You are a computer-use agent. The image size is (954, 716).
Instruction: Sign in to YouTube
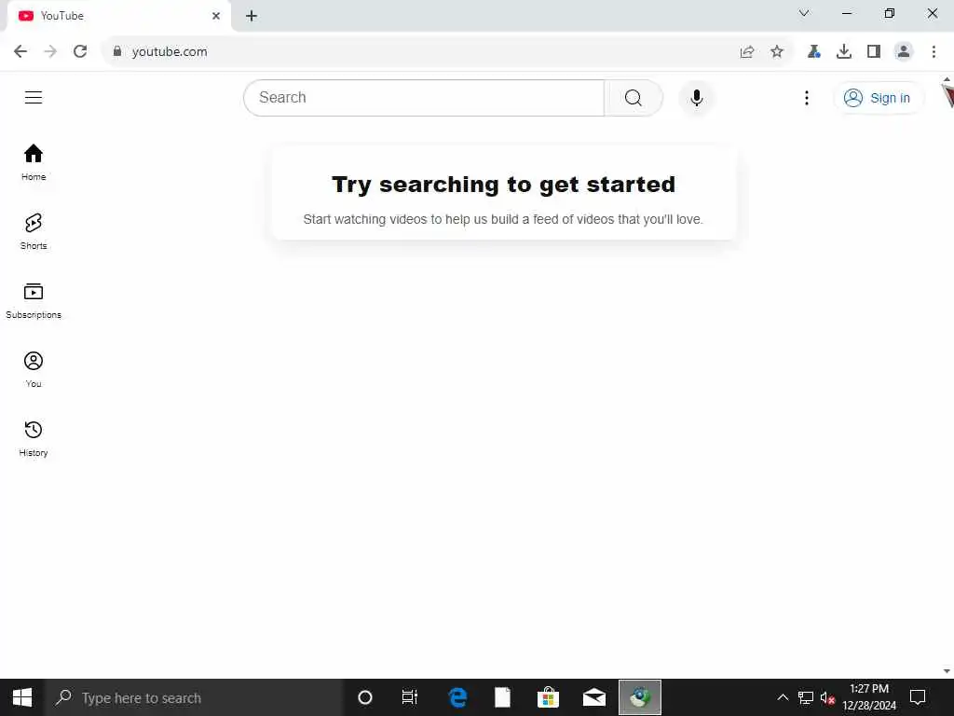[879, 98]
